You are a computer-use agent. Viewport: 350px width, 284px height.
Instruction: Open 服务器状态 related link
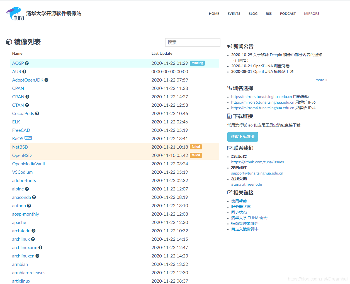(x=241, y=207)
